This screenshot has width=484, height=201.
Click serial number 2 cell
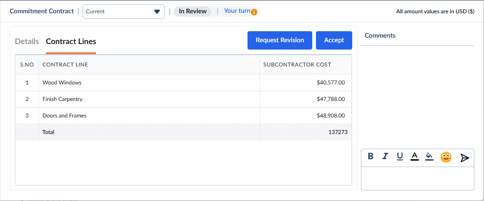(x=27, y=99)
